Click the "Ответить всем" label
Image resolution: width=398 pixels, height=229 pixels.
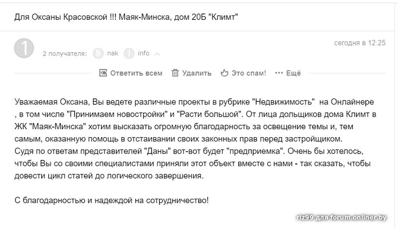(136, 73)
